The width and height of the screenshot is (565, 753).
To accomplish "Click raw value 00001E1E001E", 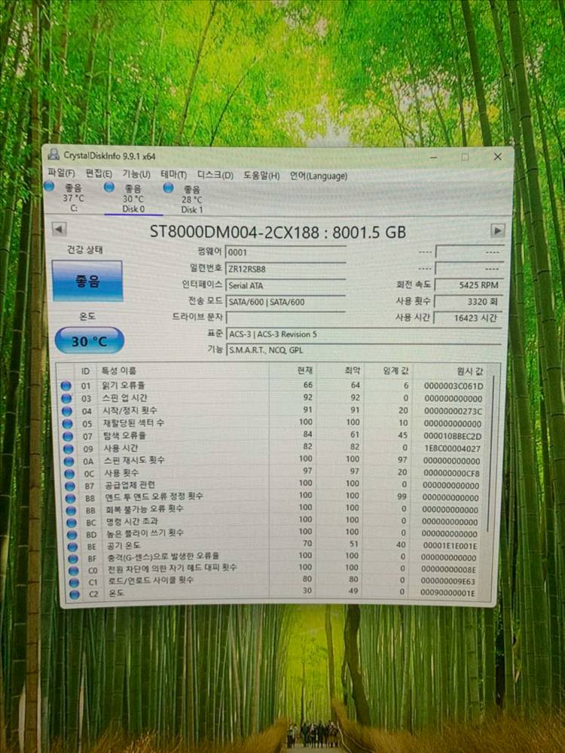I will click(x=450, y=546).
